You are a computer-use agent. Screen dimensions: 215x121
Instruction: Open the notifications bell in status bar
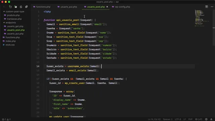point(211,119)
